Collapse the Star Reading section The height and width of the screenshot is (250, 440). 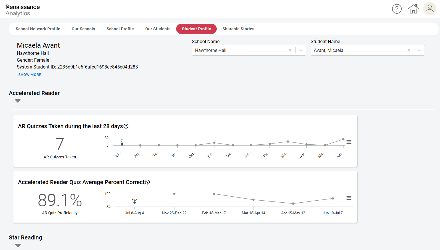coord(18,245)
